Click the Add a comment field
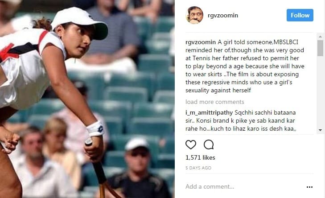Viewport: 325px width, 198px height. pos(245,186)
